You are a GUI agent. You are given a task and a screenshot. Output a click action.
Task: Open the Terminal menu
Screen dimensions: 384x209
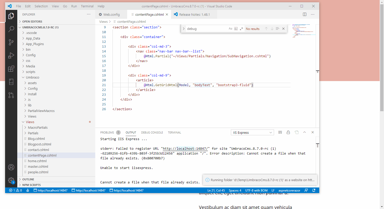87,6
